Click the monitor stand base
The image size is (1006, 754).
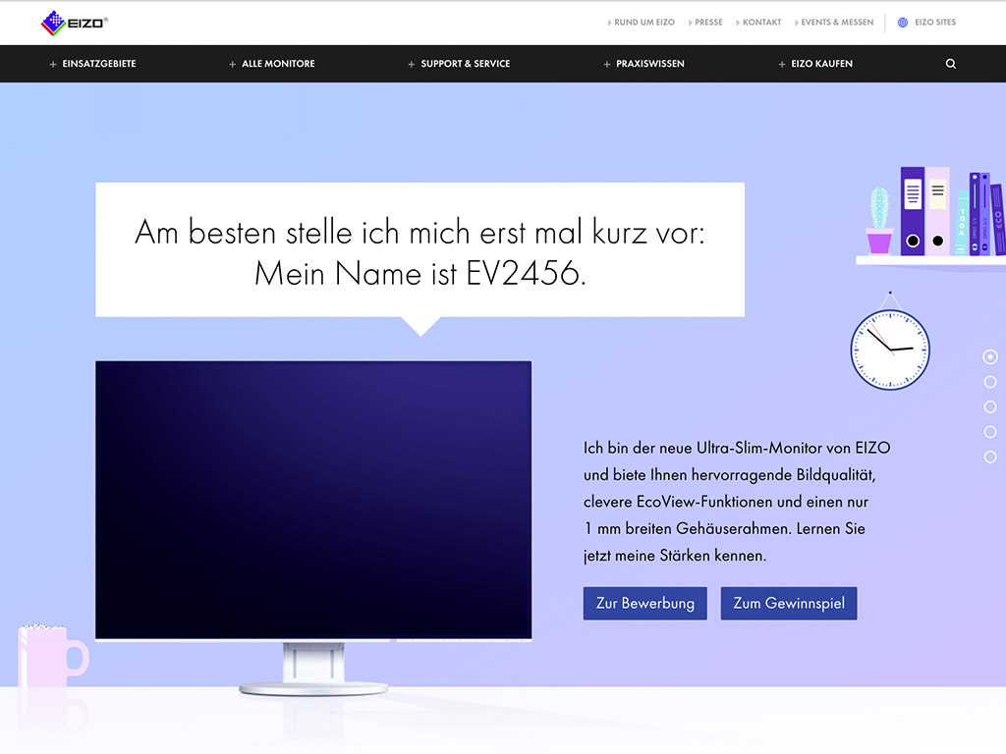[x=312, y=686]
